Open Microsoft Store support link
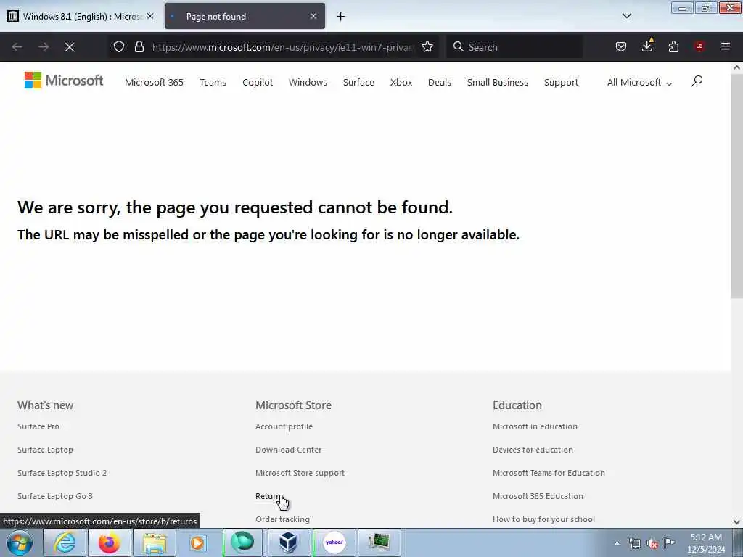The image size is (743, 557). pyautogui.click(x=300, y=473)
